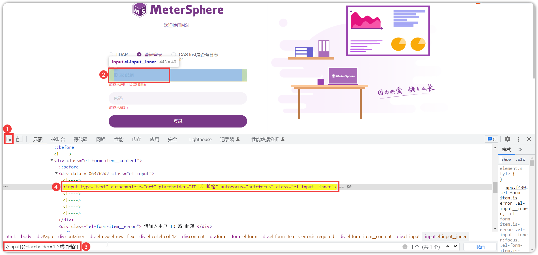538x255 pixels.
Task: Click the elements tree scrollbar up arrow
Action: pos(495,148)
